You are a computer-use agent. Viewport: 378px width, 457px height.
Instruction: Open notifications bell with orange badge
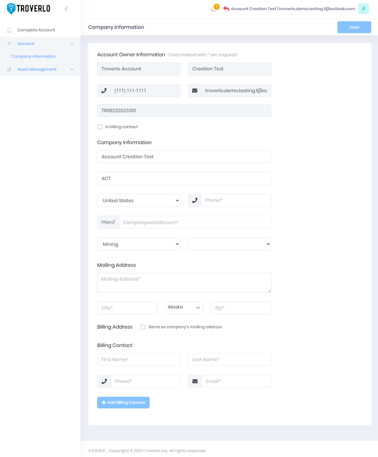(215, 8)
